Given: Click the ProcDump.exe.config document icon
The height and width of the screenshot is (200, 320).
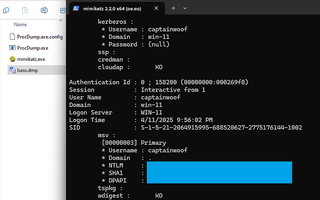Looking at the screenshot, I should pos(12,37).
